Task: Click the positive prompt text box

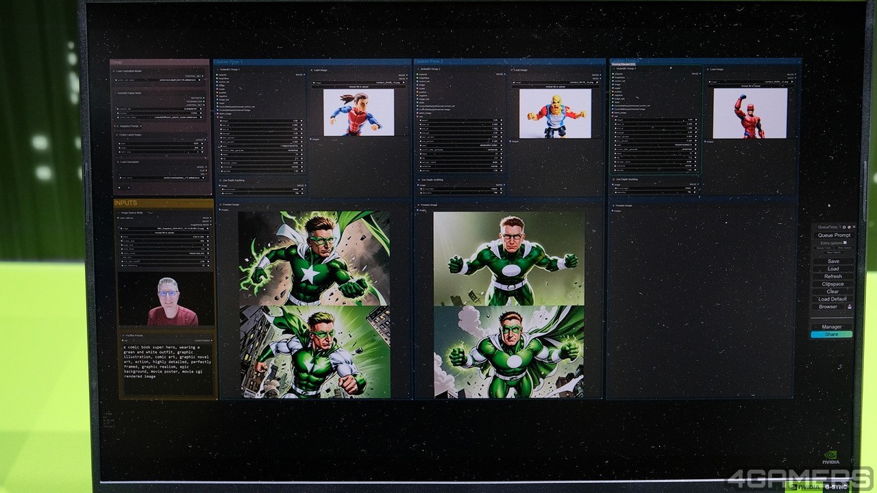Action: [168, 368]
